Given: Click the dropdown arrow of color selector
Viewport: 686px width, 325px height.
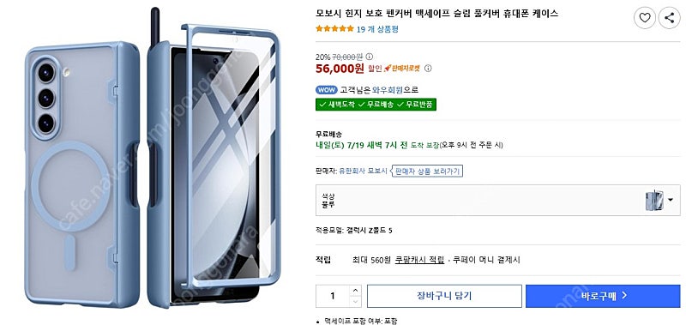Looking at the screenshot, I should coord(671,201).
